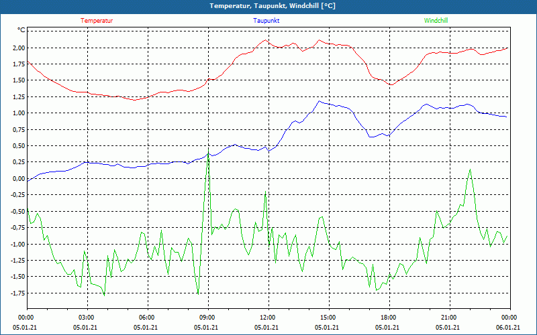Click the 21:00 time axis label

pyautogui.click(x=450, y=318)
